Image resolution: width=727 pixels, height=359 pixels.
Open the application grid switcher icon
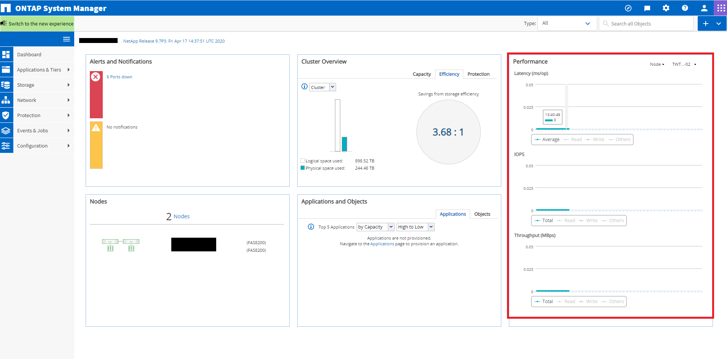pos(721,8)
